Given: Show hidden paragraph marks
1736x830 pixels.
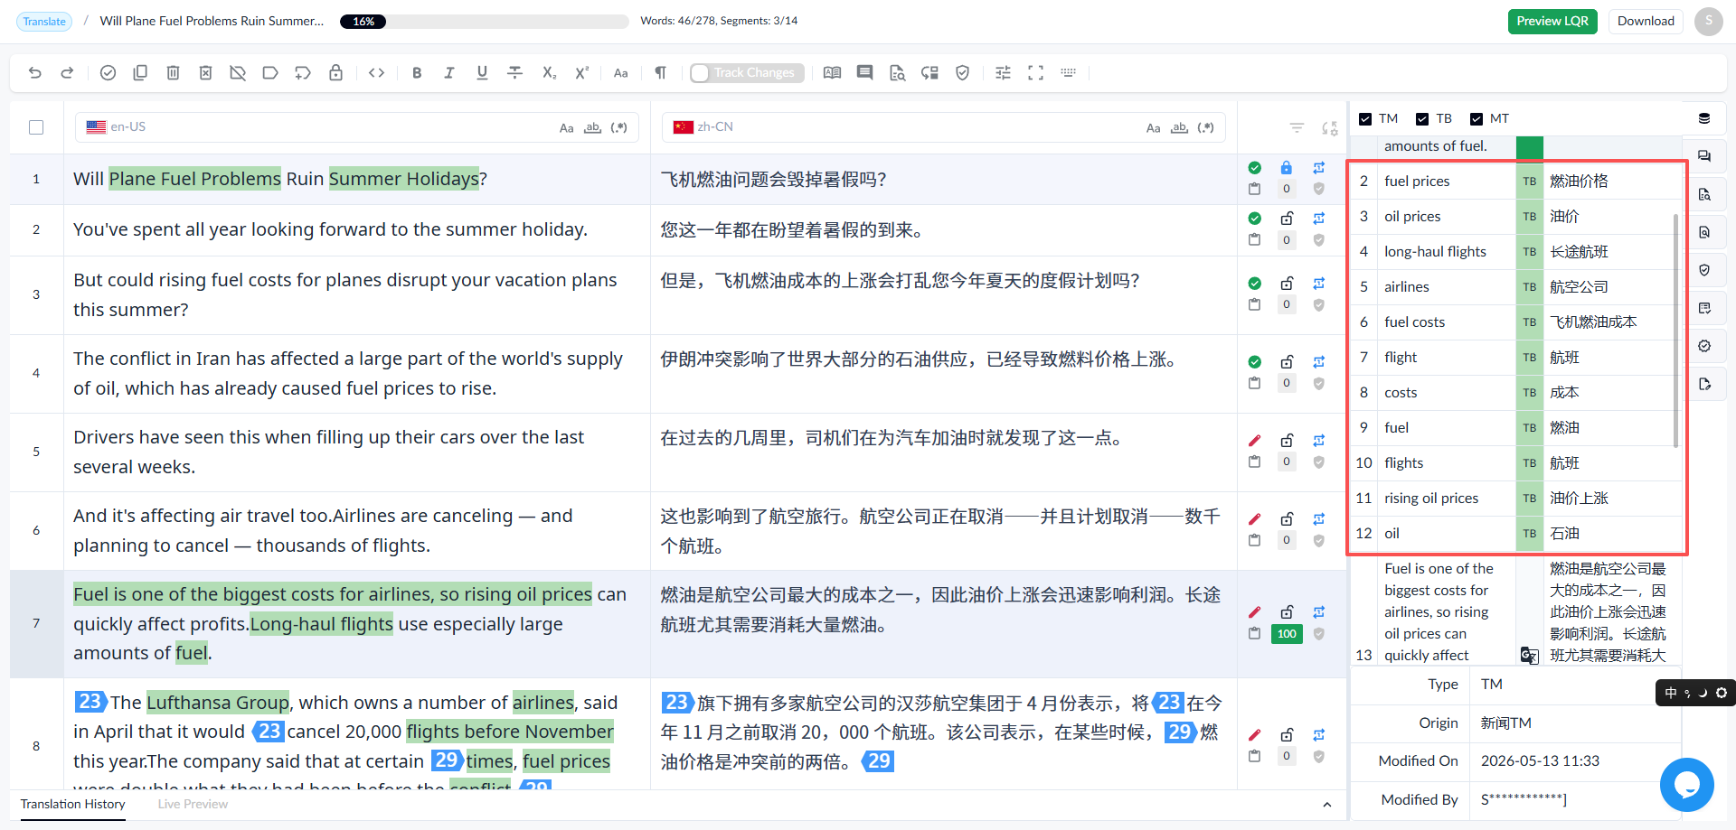Looking at the screenshot, I should click(661, 73).
